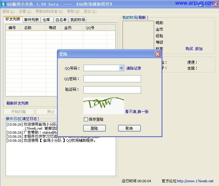The height and width of the screenshot is (186, 219).
Task: Click 刷新好友列表 link
Action: 17,103
